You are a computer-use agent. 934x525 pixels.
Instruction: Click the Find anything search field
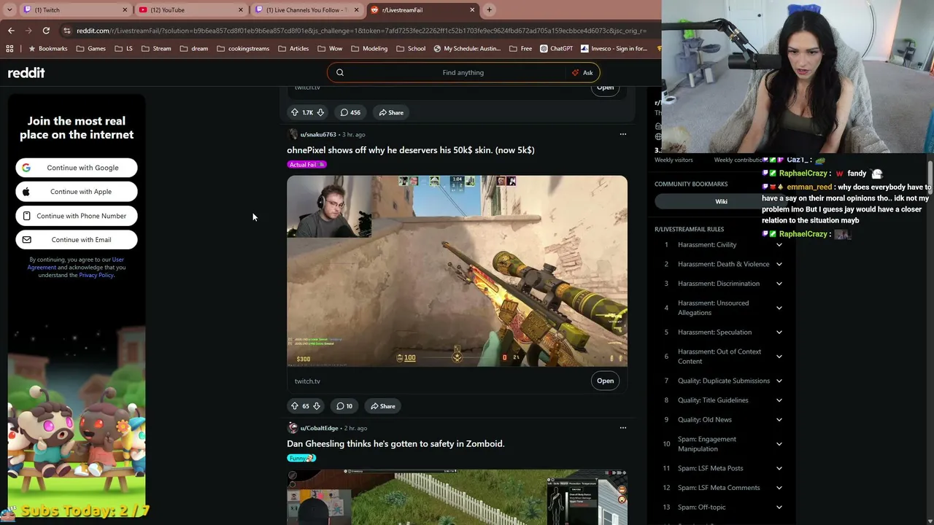[x=463, y=73]
